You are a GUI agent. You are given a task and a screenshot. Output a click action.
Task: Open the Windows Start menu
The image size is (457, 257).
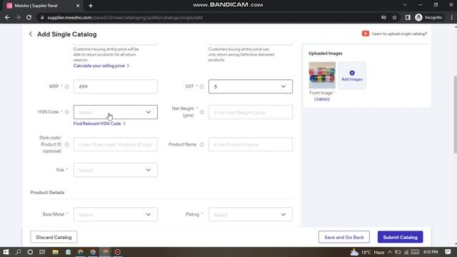click(x=6, y=252)
